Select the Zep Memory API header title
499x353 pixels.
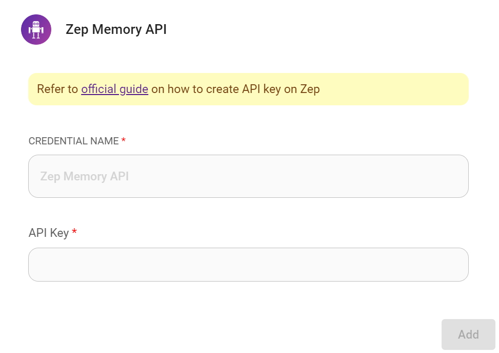tap(116, 29)
